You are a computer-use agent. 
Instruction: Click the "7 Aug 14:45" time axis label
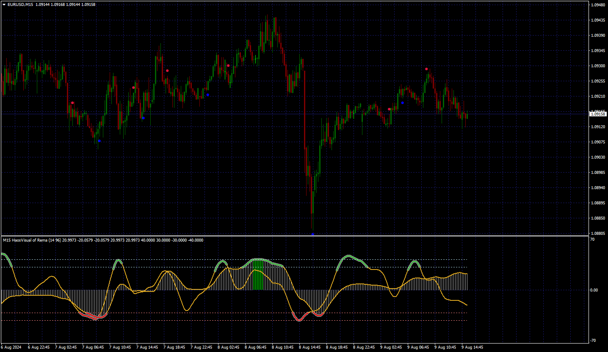tap(147, 347)
